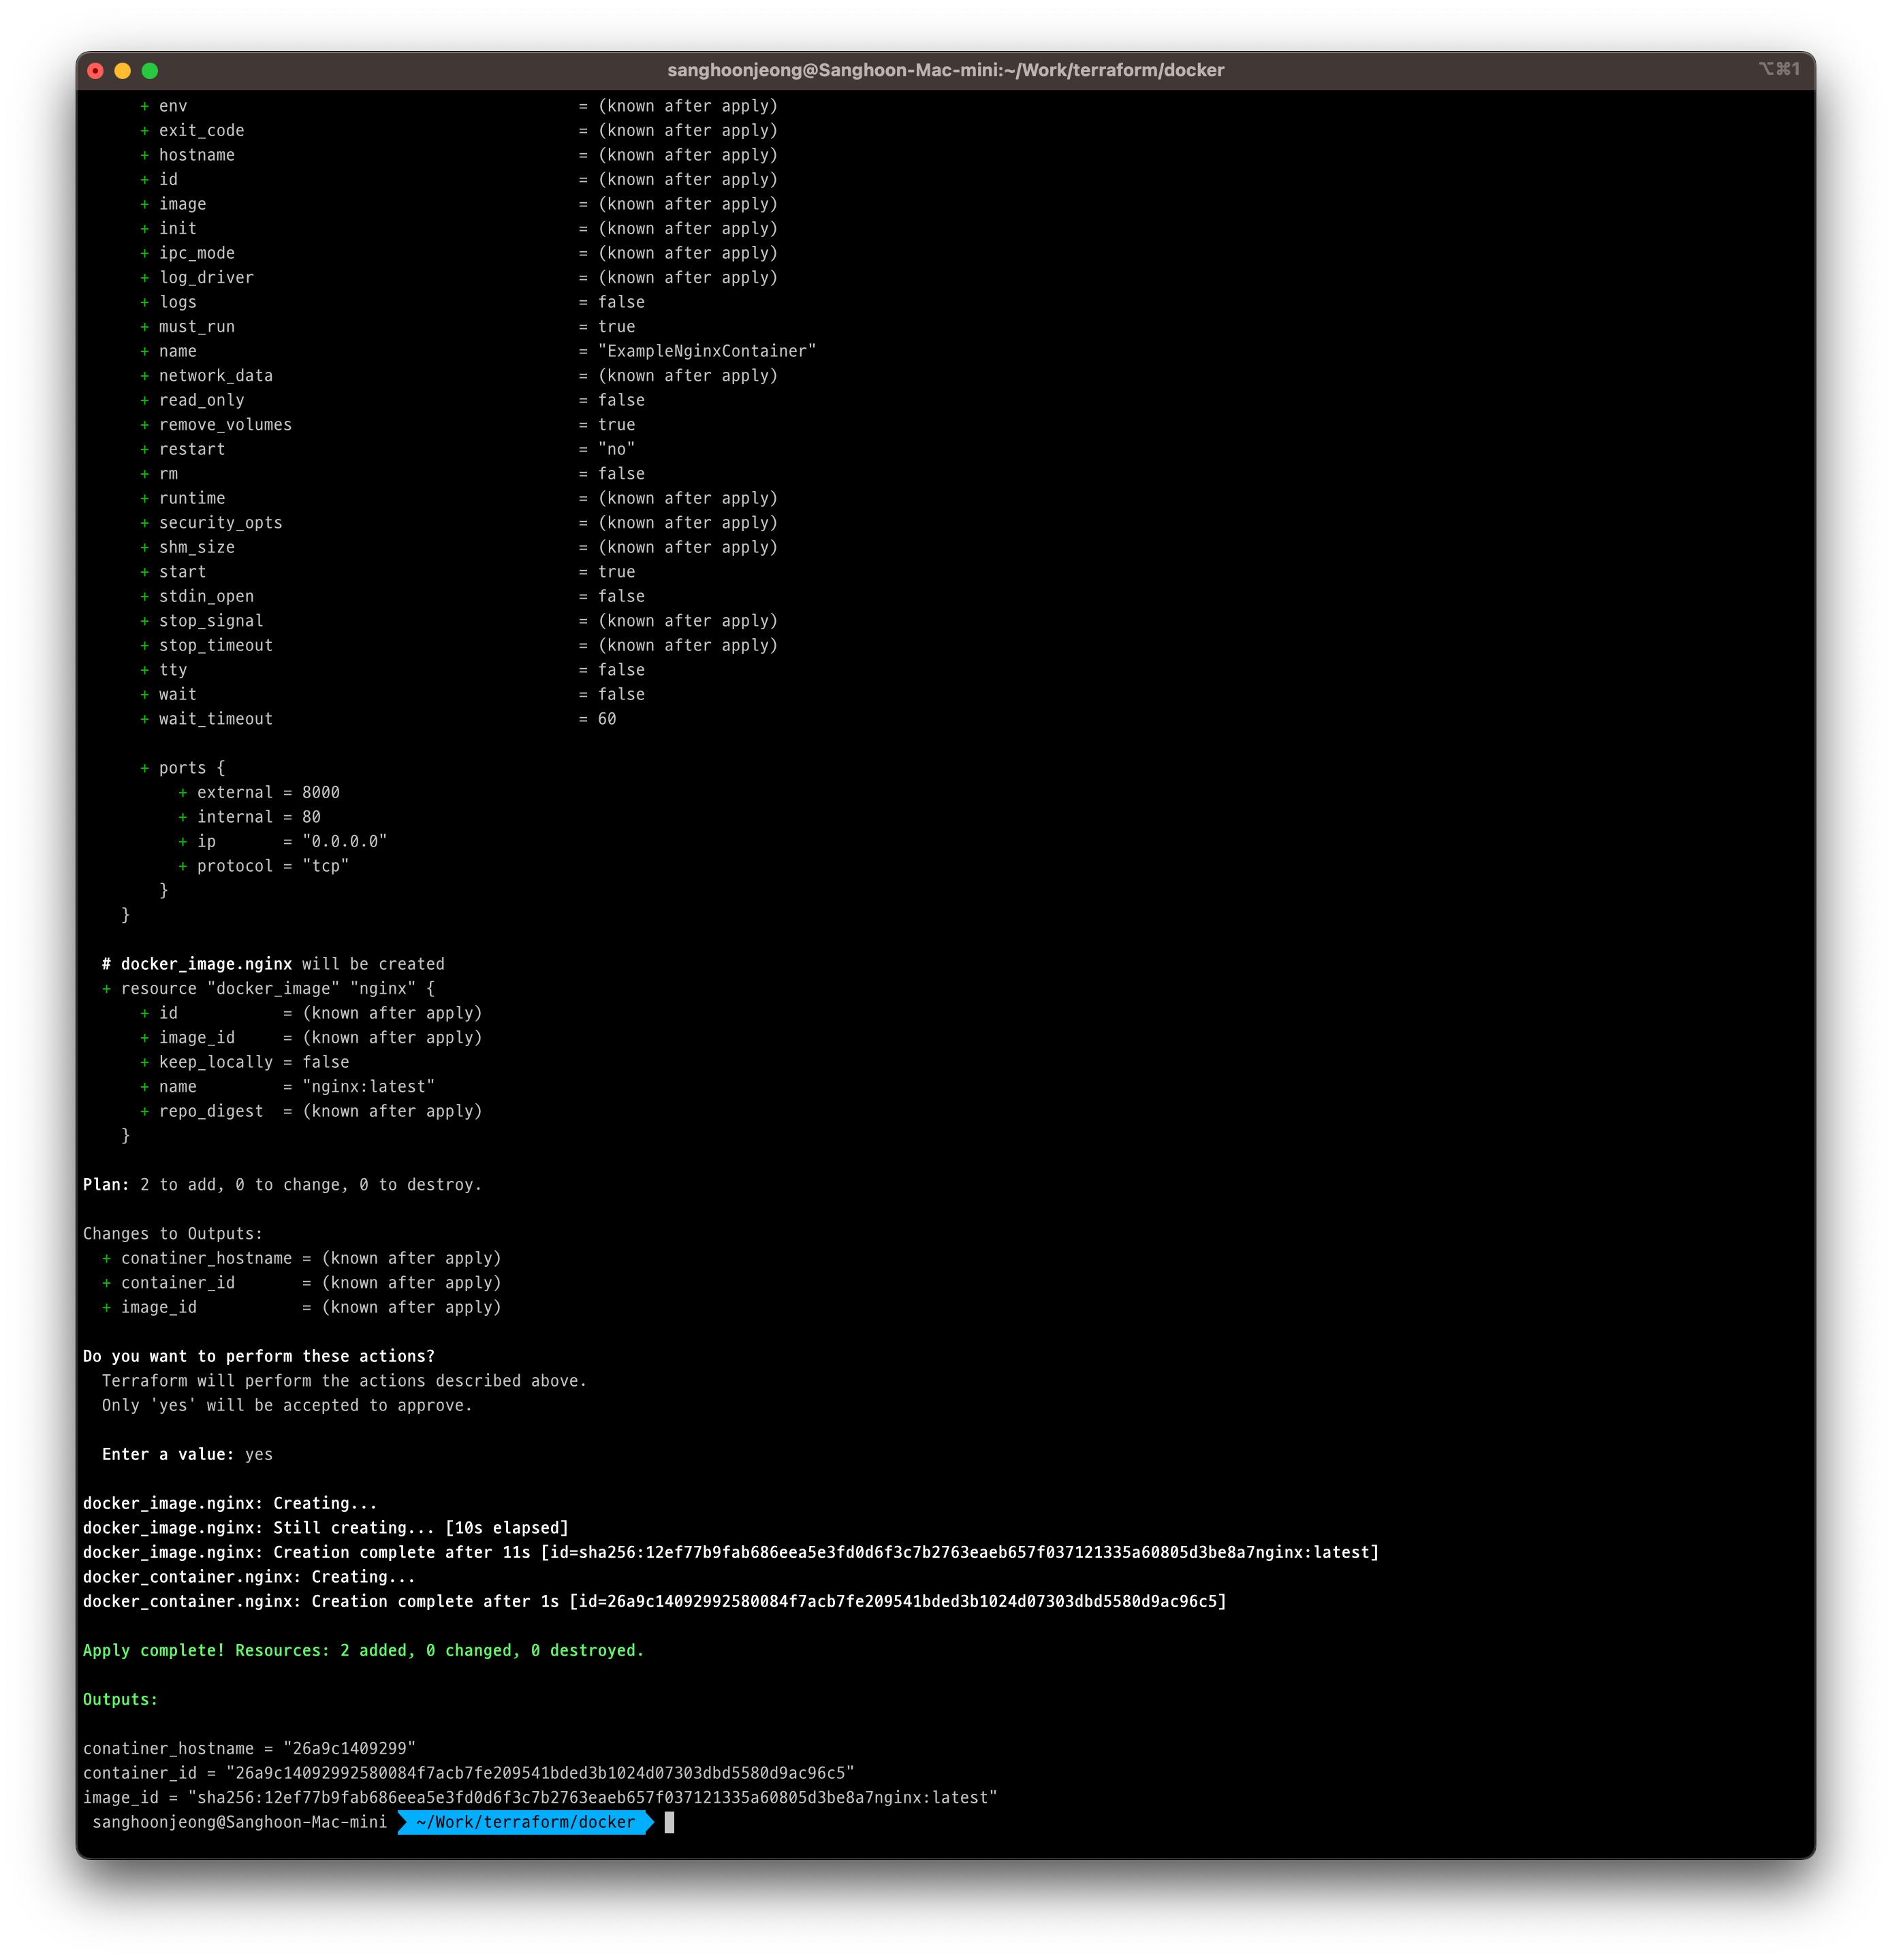Click the terminal cursor block at prompt

coord(669,1822)
